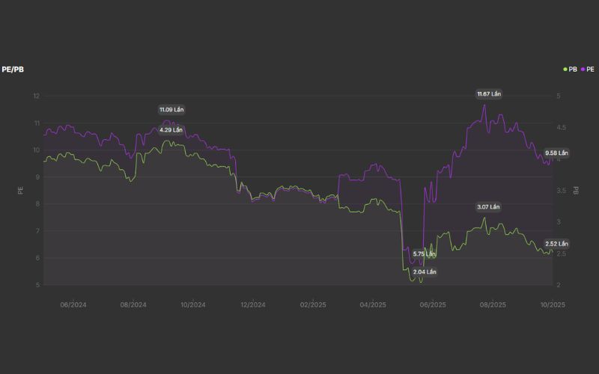Select the 06/2025 x-axis tick
Viewport: 599px width, 374px height.
(x=433, y=304)
